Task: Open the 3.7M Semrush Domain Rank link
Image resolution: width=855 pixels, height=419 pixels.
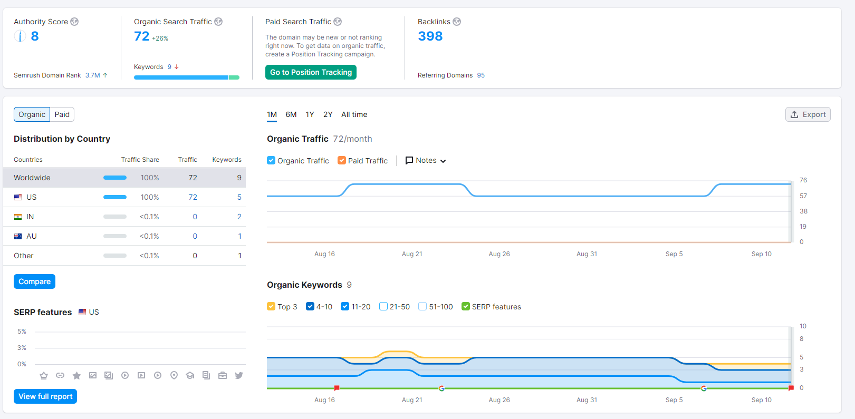Action: 93,75
